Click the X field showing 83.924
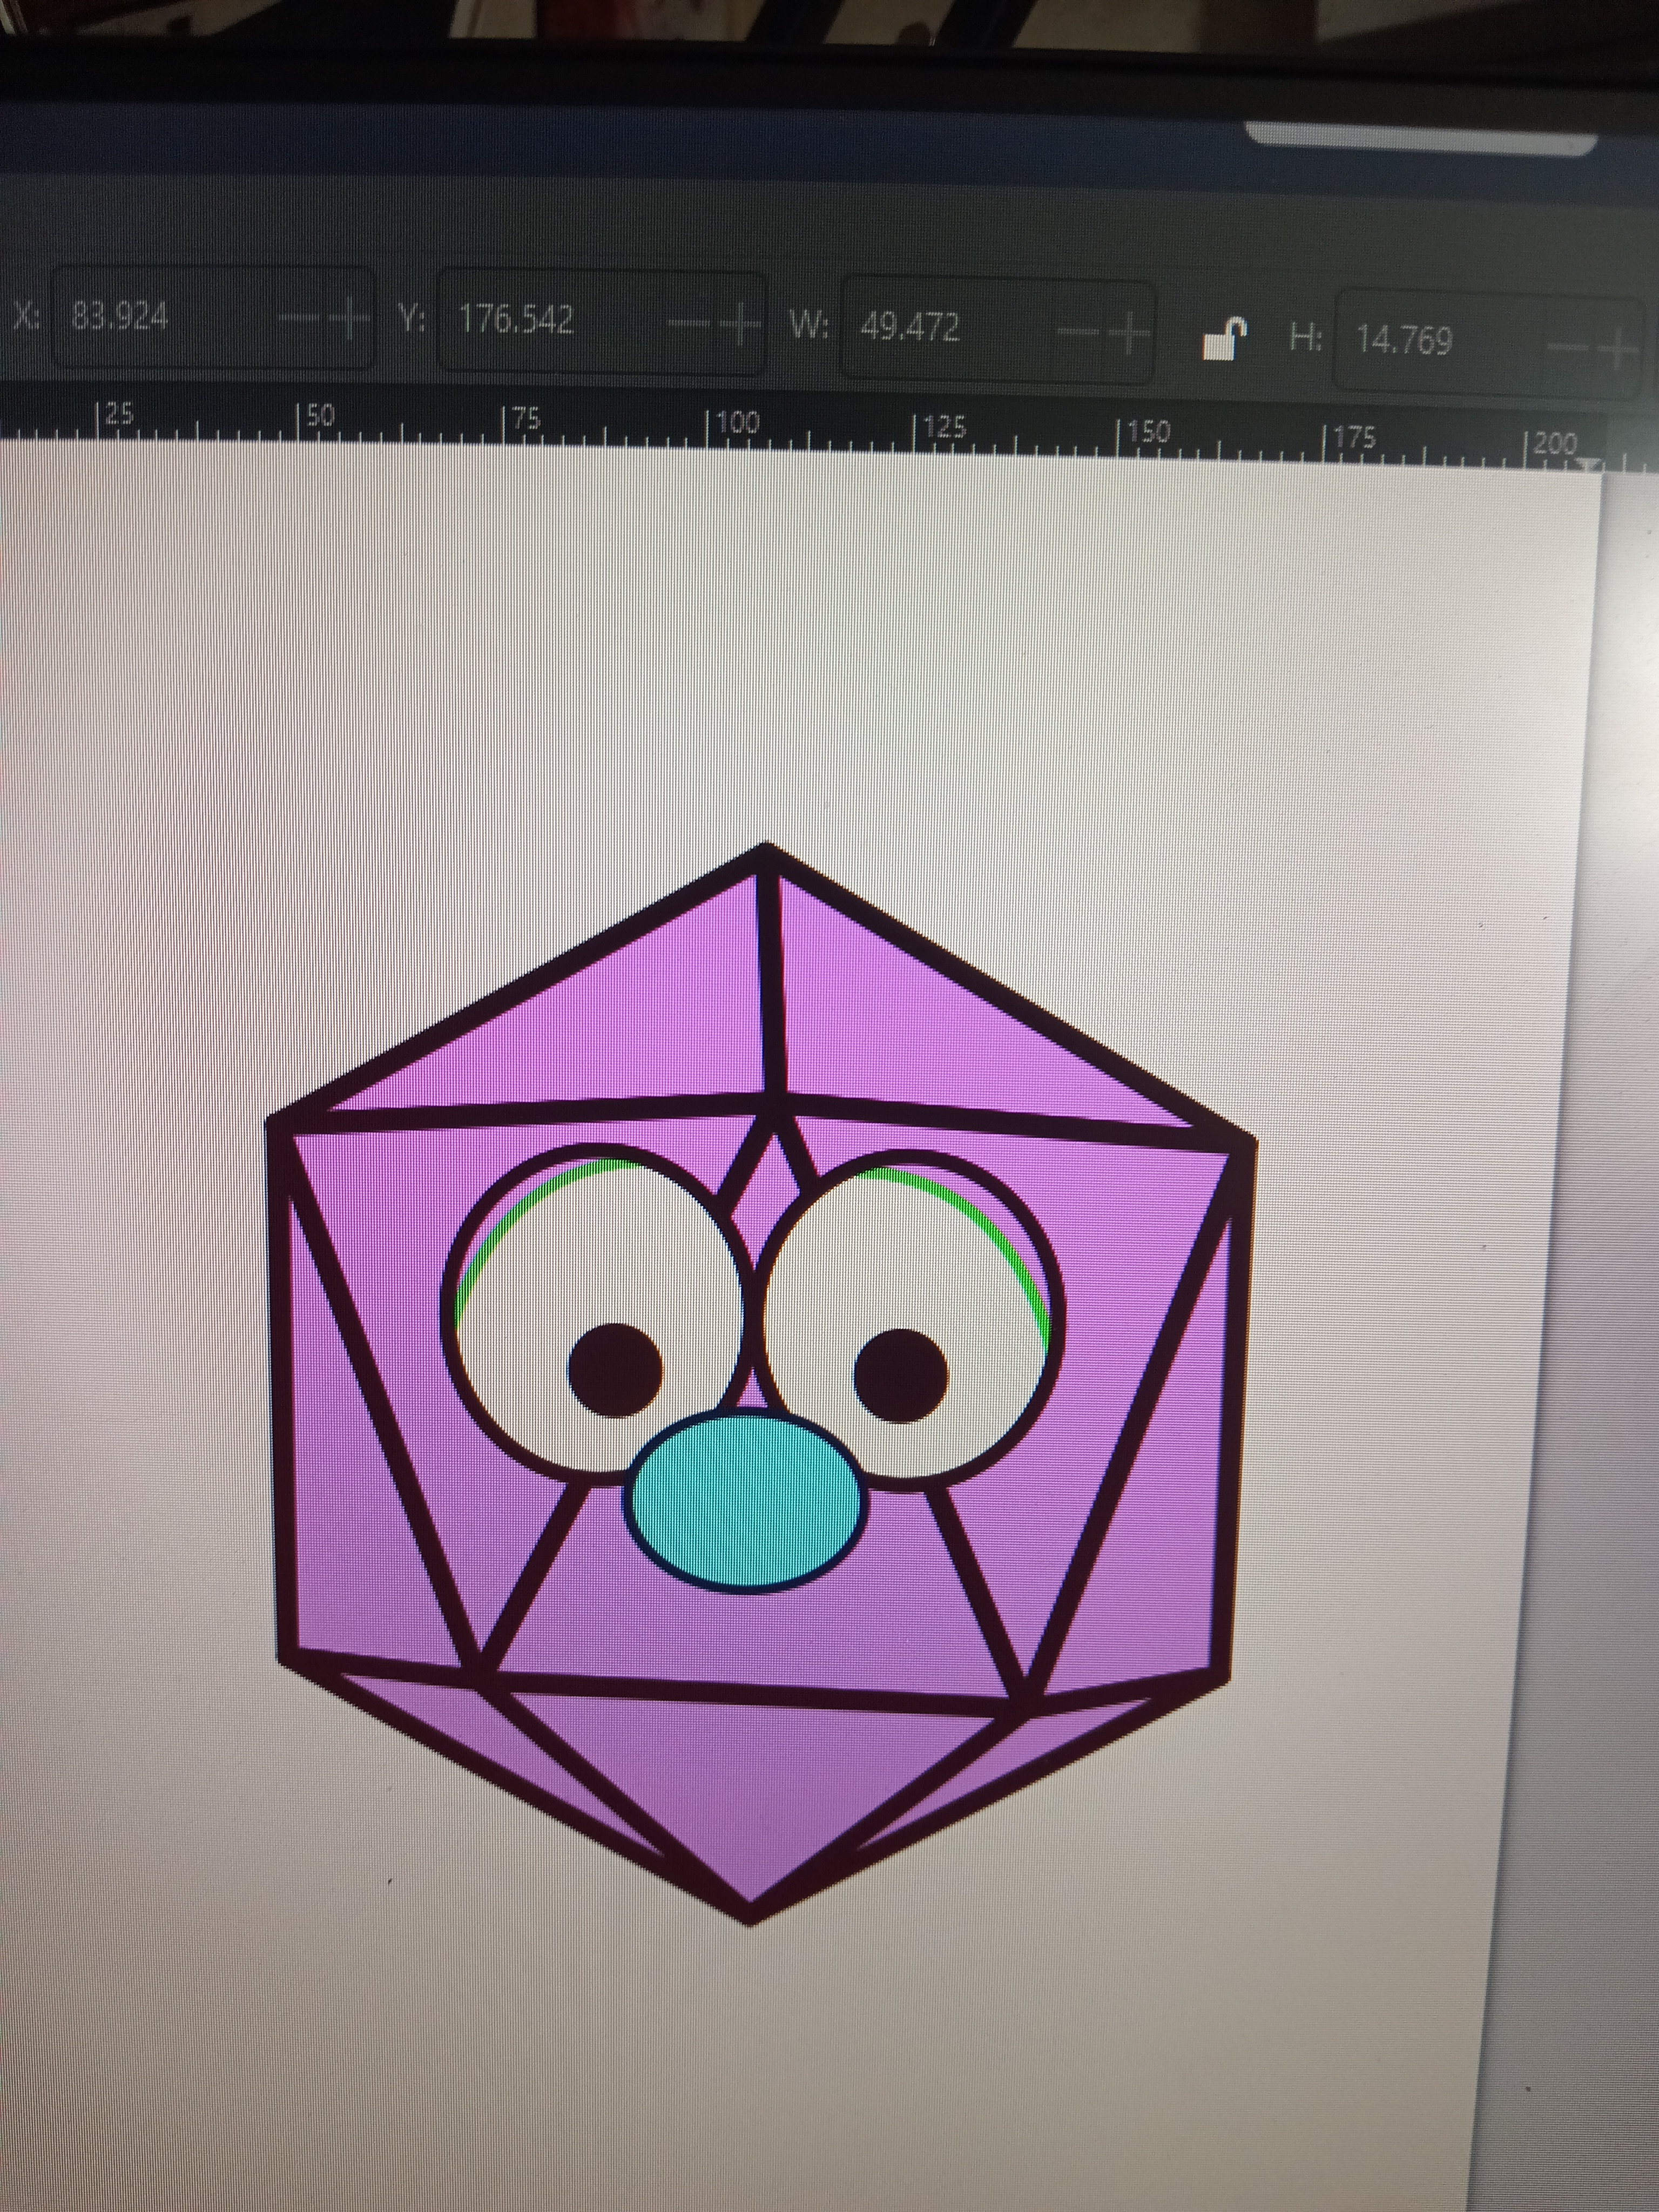Viewport: 1659px width, 2212px height. pyautogui.click(x=120, y=317)
